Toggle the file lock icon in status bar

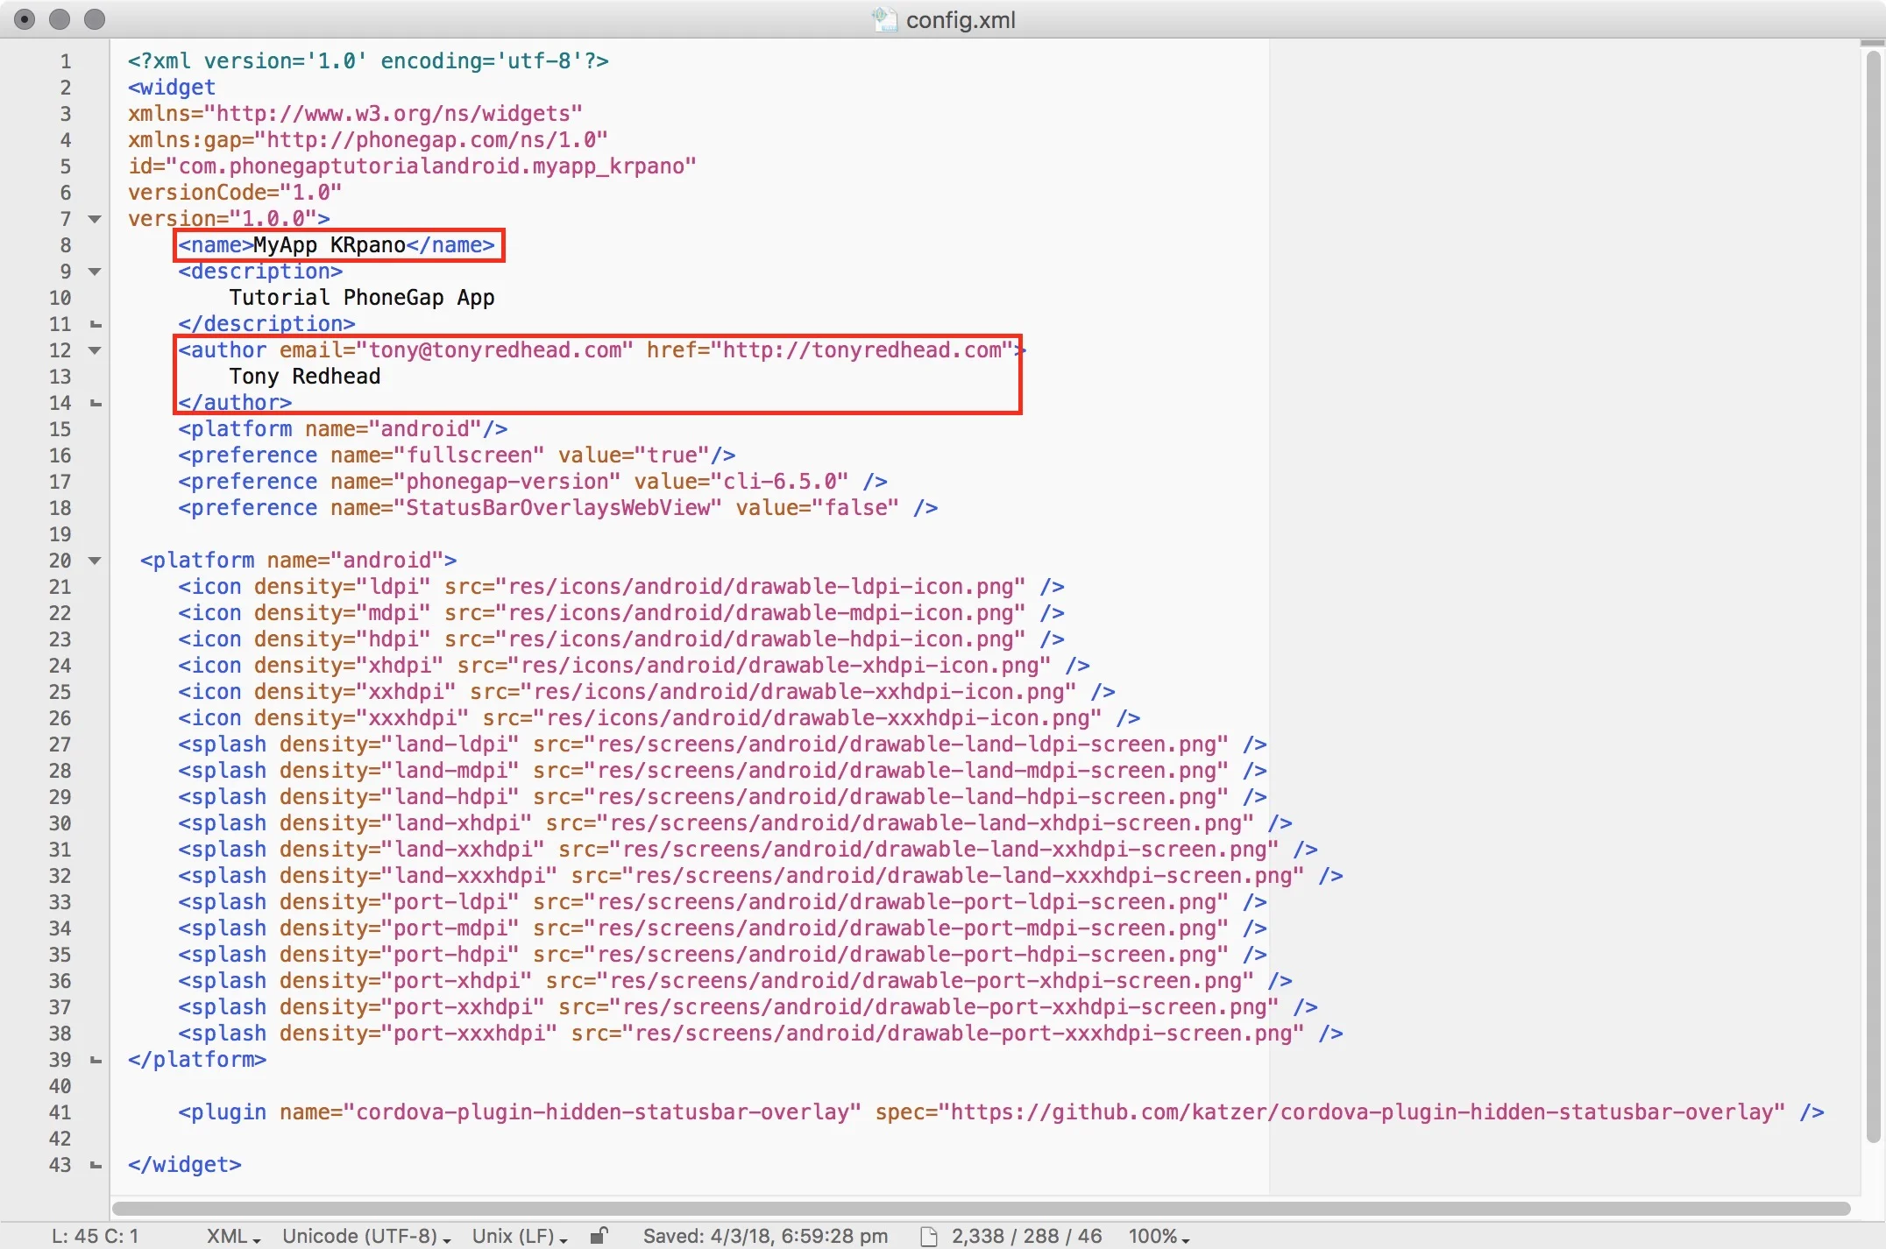[599, 1236]
